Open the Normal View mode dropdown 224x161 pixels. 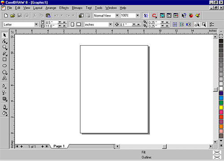[117, 15]
